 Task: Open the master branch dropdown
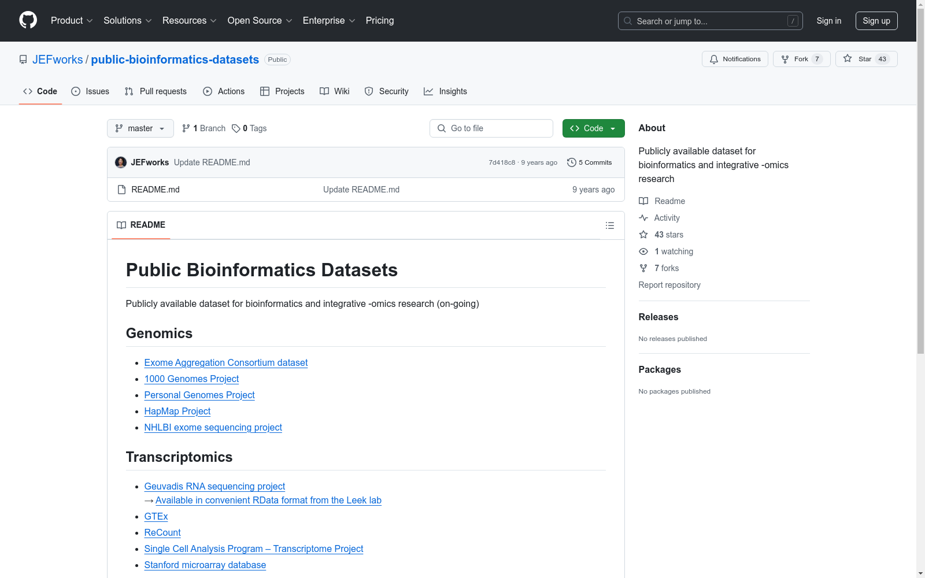tap(140, 128)
